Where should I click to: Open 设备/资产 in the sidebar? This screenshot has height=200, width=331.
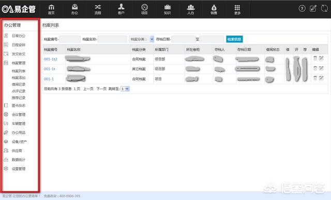[19, 142]
